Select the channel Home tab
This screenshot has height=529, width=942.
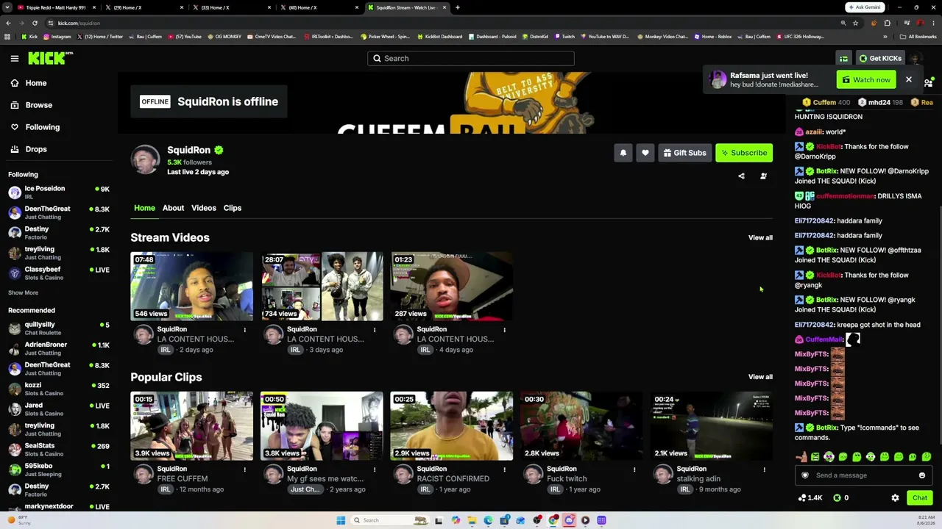[144, 208]
